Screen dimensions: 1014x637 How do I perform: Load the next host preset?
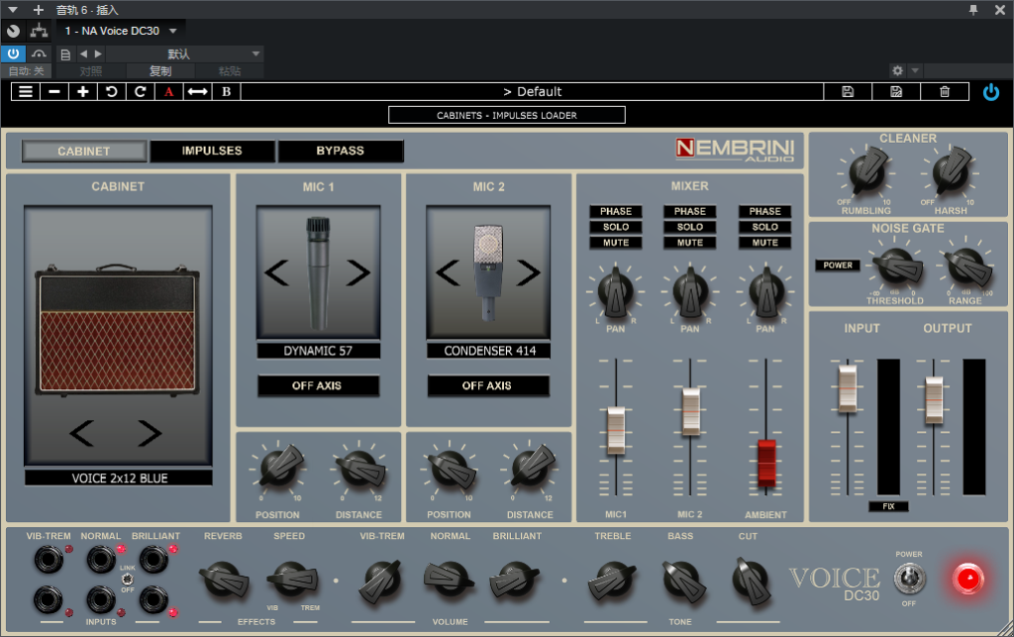[x=98, y=53]
